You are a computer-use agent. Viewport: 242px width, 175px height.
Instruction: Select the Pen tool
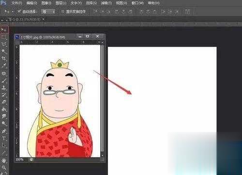(4, 131)
